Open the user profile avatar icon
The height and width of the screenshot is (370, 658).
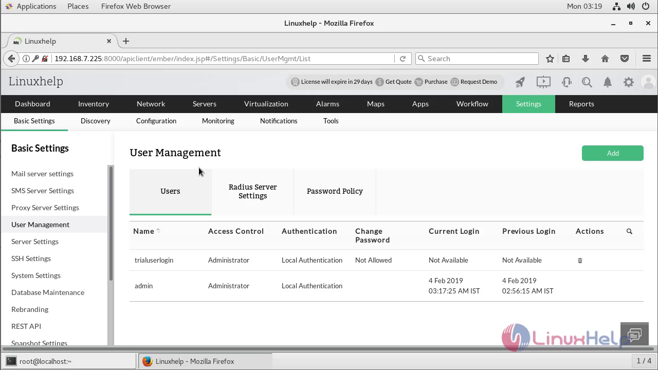pyautogui.click(x=649, y=82)
